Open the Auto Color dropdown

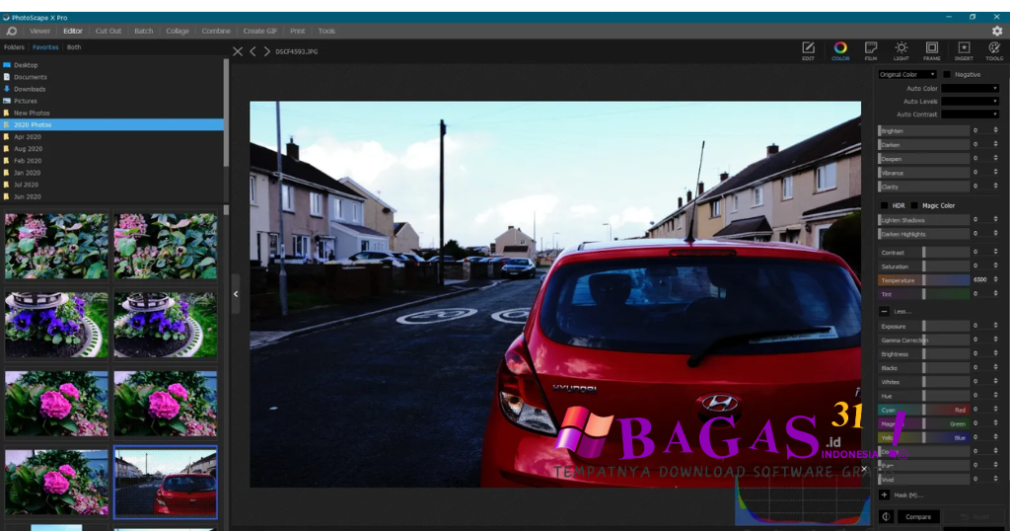(x=971, y=88)
